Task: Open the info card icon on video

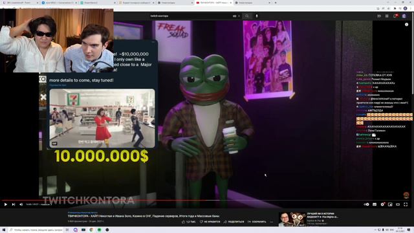Action: click(x=407, y=25)
